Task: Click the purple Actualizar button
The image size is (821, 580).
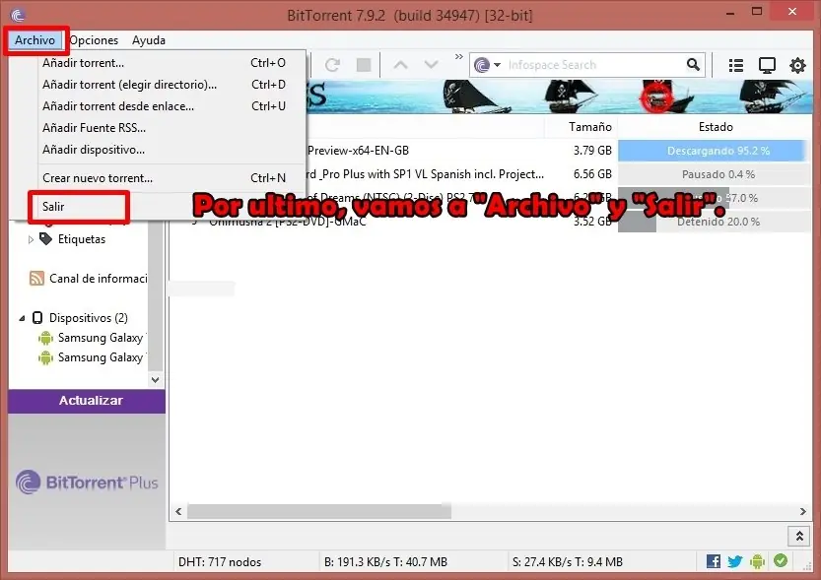Action: [x=87, y=401]
